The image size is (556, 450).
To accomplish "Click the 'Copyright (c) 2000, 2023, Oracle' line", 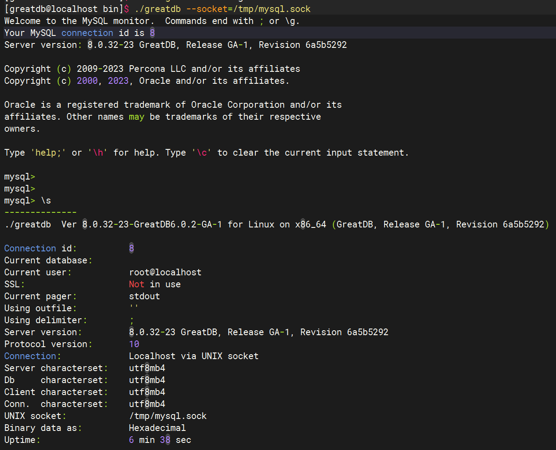I will 147,81.
